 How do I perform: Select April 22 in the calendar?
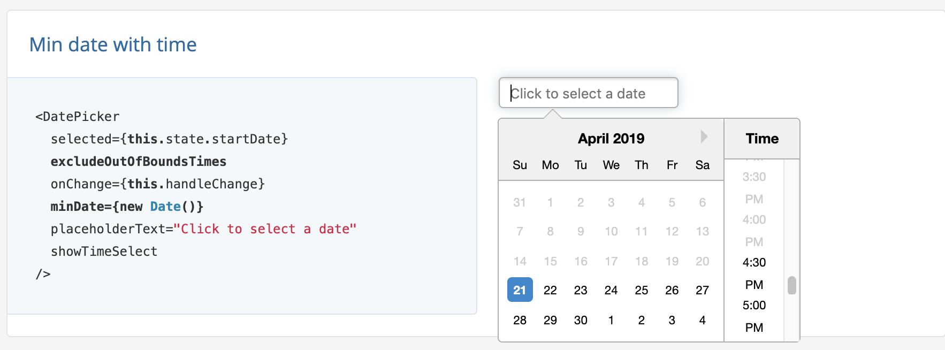pos(550,290)
